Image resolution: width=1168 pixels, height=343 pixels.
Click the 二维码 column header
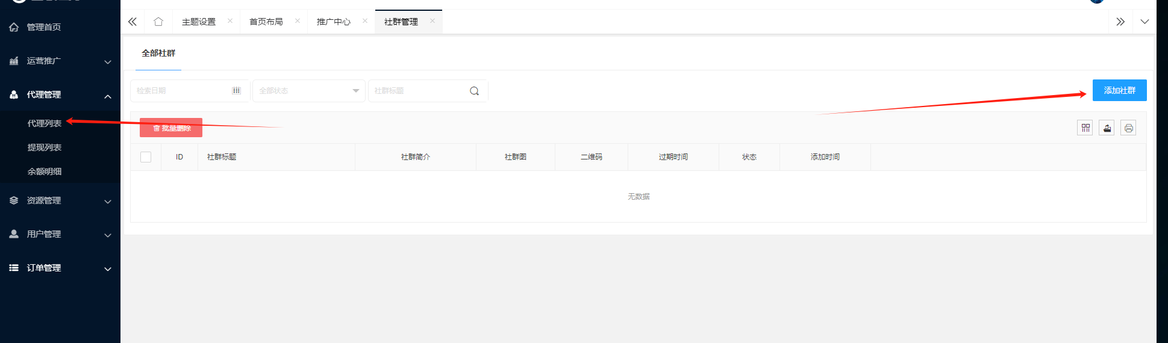coord(592,157)
